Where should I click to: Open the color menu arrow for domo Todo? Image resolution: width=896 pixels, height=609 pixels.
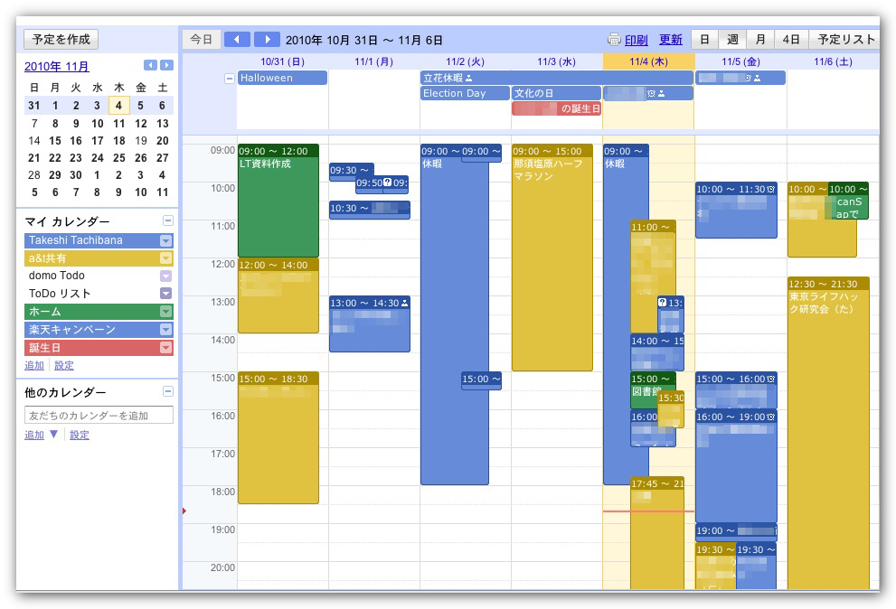pos(165,276)
